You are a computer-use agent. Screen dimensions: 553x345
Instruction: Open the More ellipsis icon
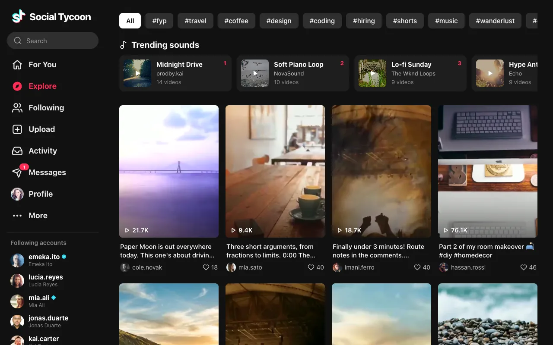tap(17, 216)
